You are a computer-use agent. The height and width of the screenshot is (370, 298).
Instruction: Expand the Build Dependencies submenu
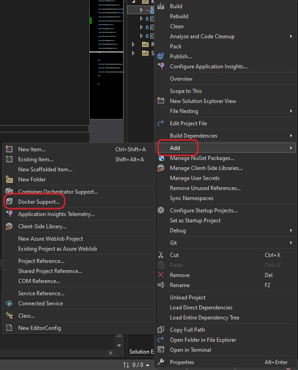tap(291, 136)
